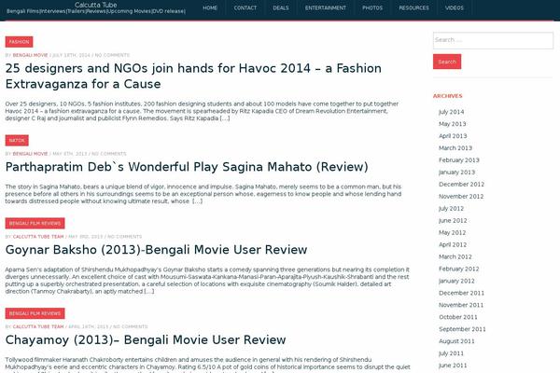The width and height of the screenshot is (560, 373).
Task: Select the July 18th, 2014 post date
Action: [71, 55]
